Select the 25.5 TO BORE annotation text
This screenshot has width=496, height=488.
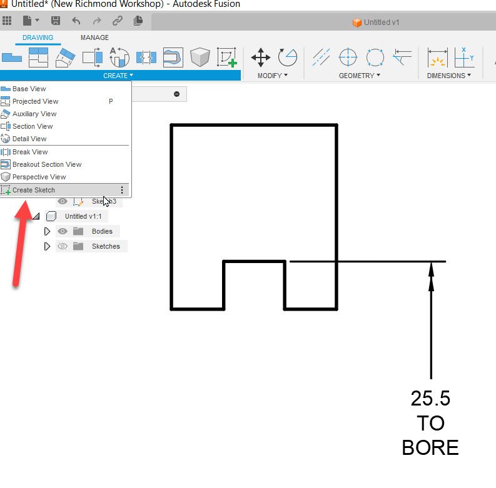click(430, 423)
